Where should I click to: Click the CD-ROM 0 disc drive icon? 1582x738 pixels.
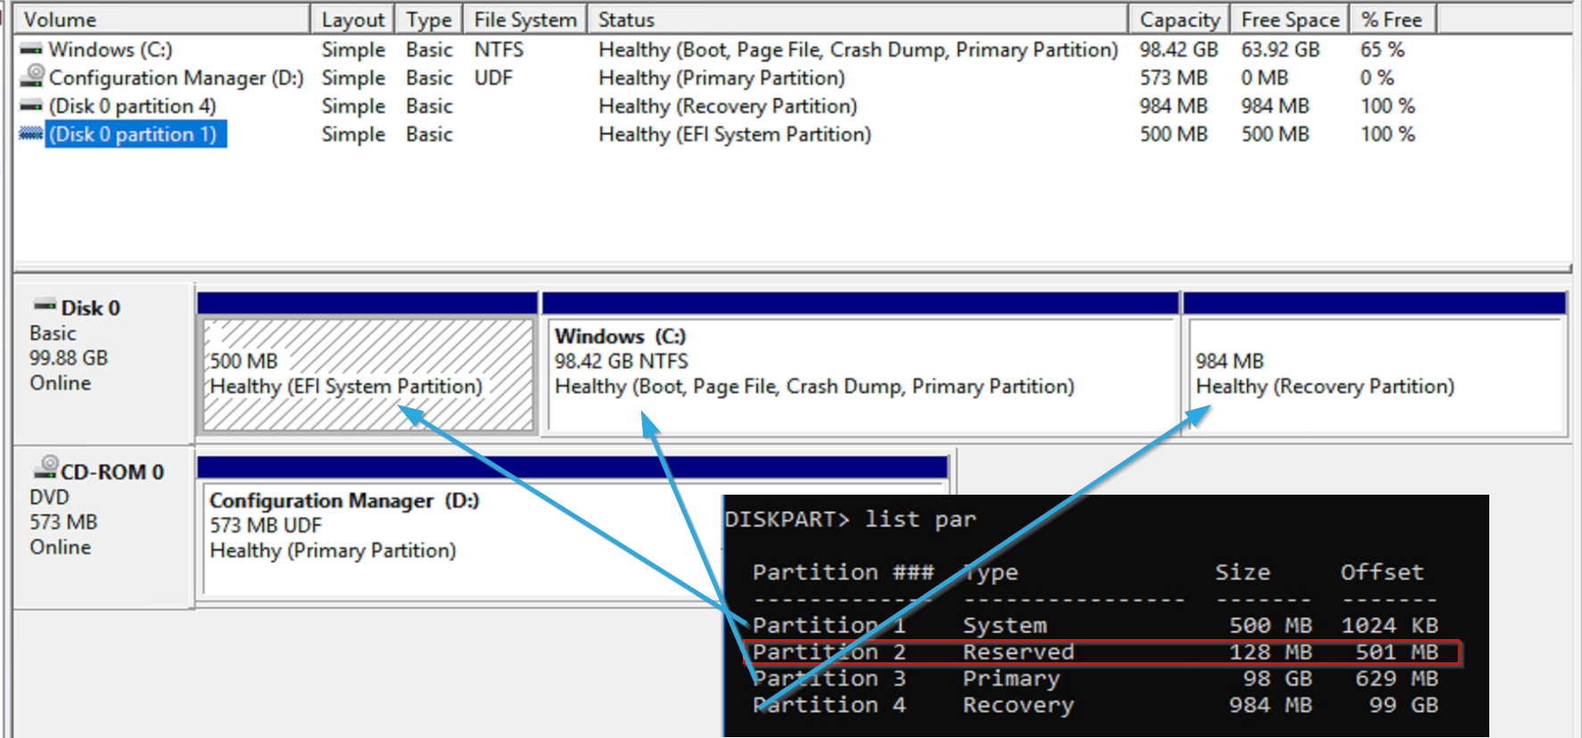[45, 468]
